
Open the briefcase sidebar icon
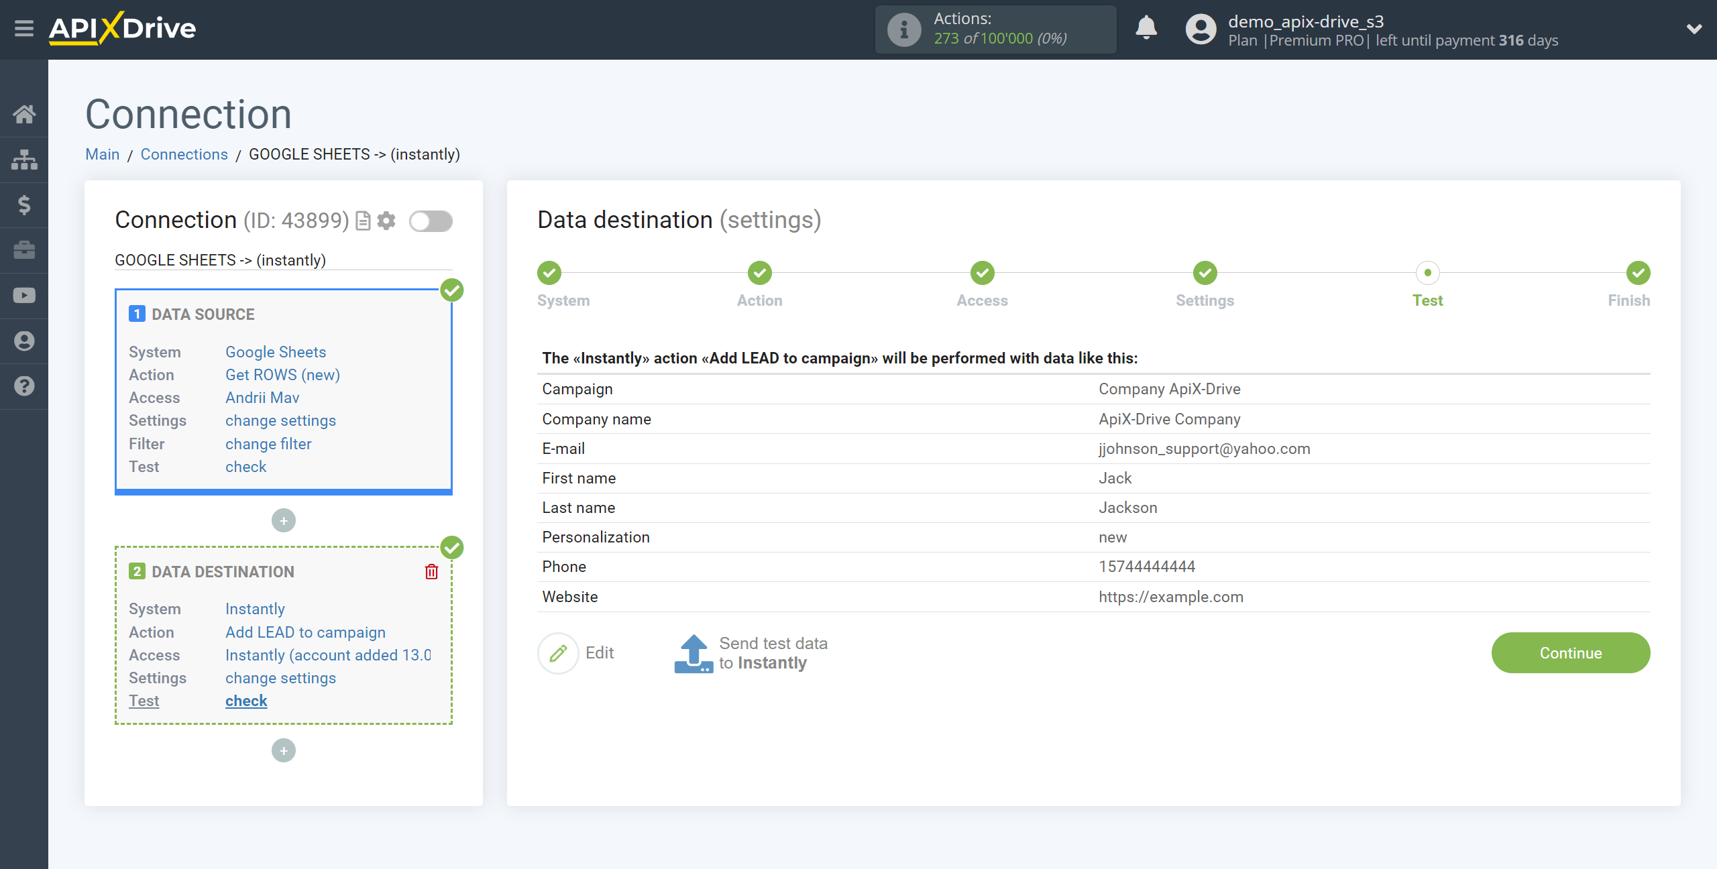click(24, 250)
